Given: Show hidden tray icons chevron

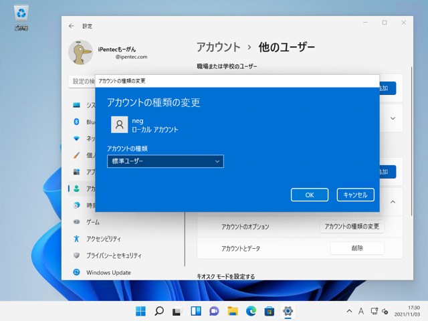Looking at the screenshot, I should click(x=349, y=311).
